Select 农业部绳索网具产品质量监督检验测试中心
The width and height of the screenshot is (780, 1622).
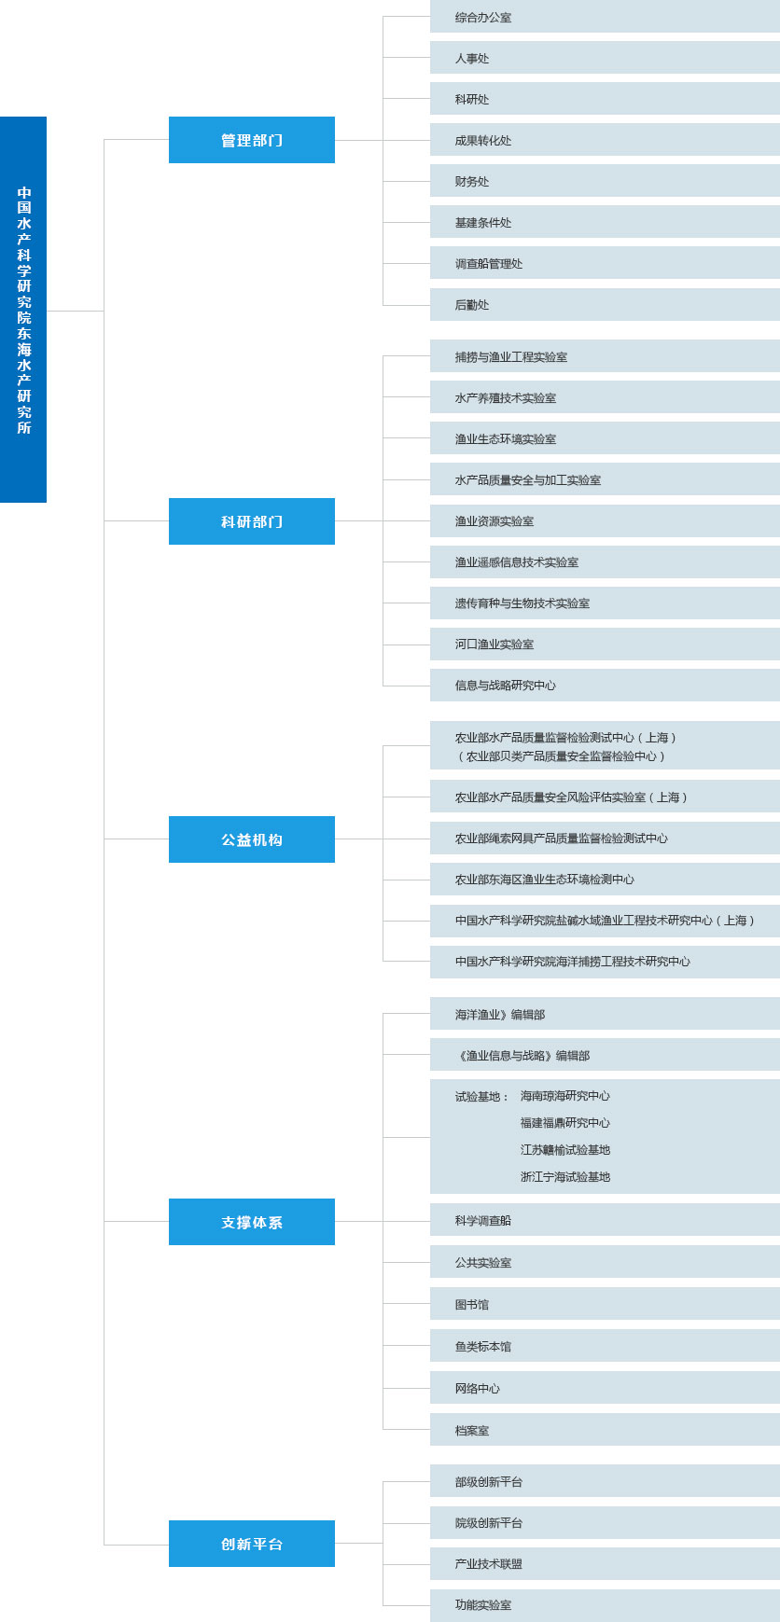[605, 838]
